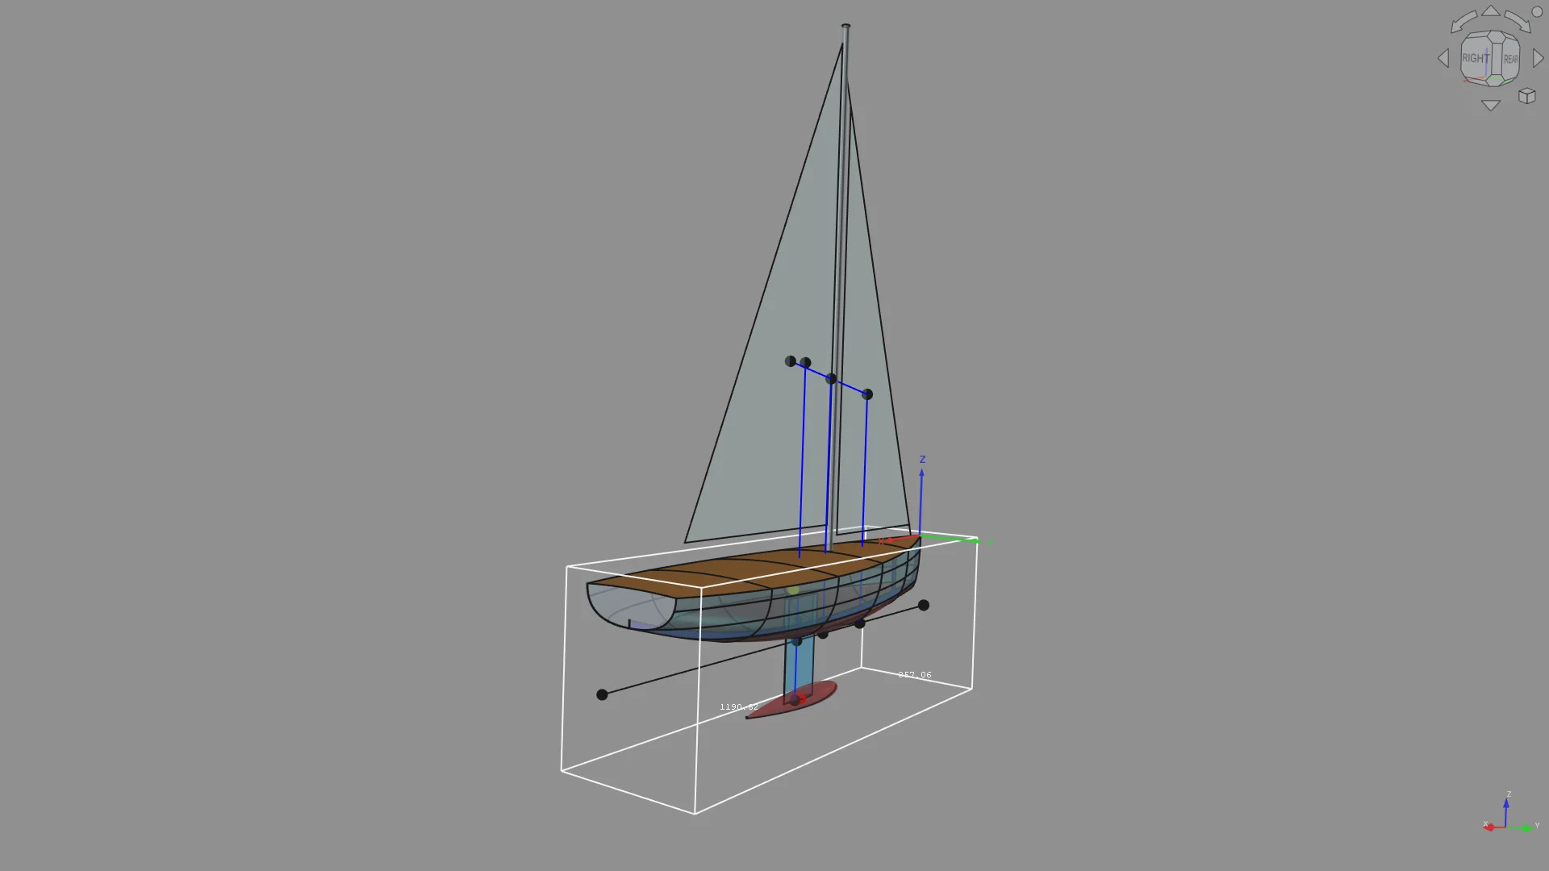Click the navigation cube's up arrow
Screen dimensions: 1549x871
[1490, 11]
